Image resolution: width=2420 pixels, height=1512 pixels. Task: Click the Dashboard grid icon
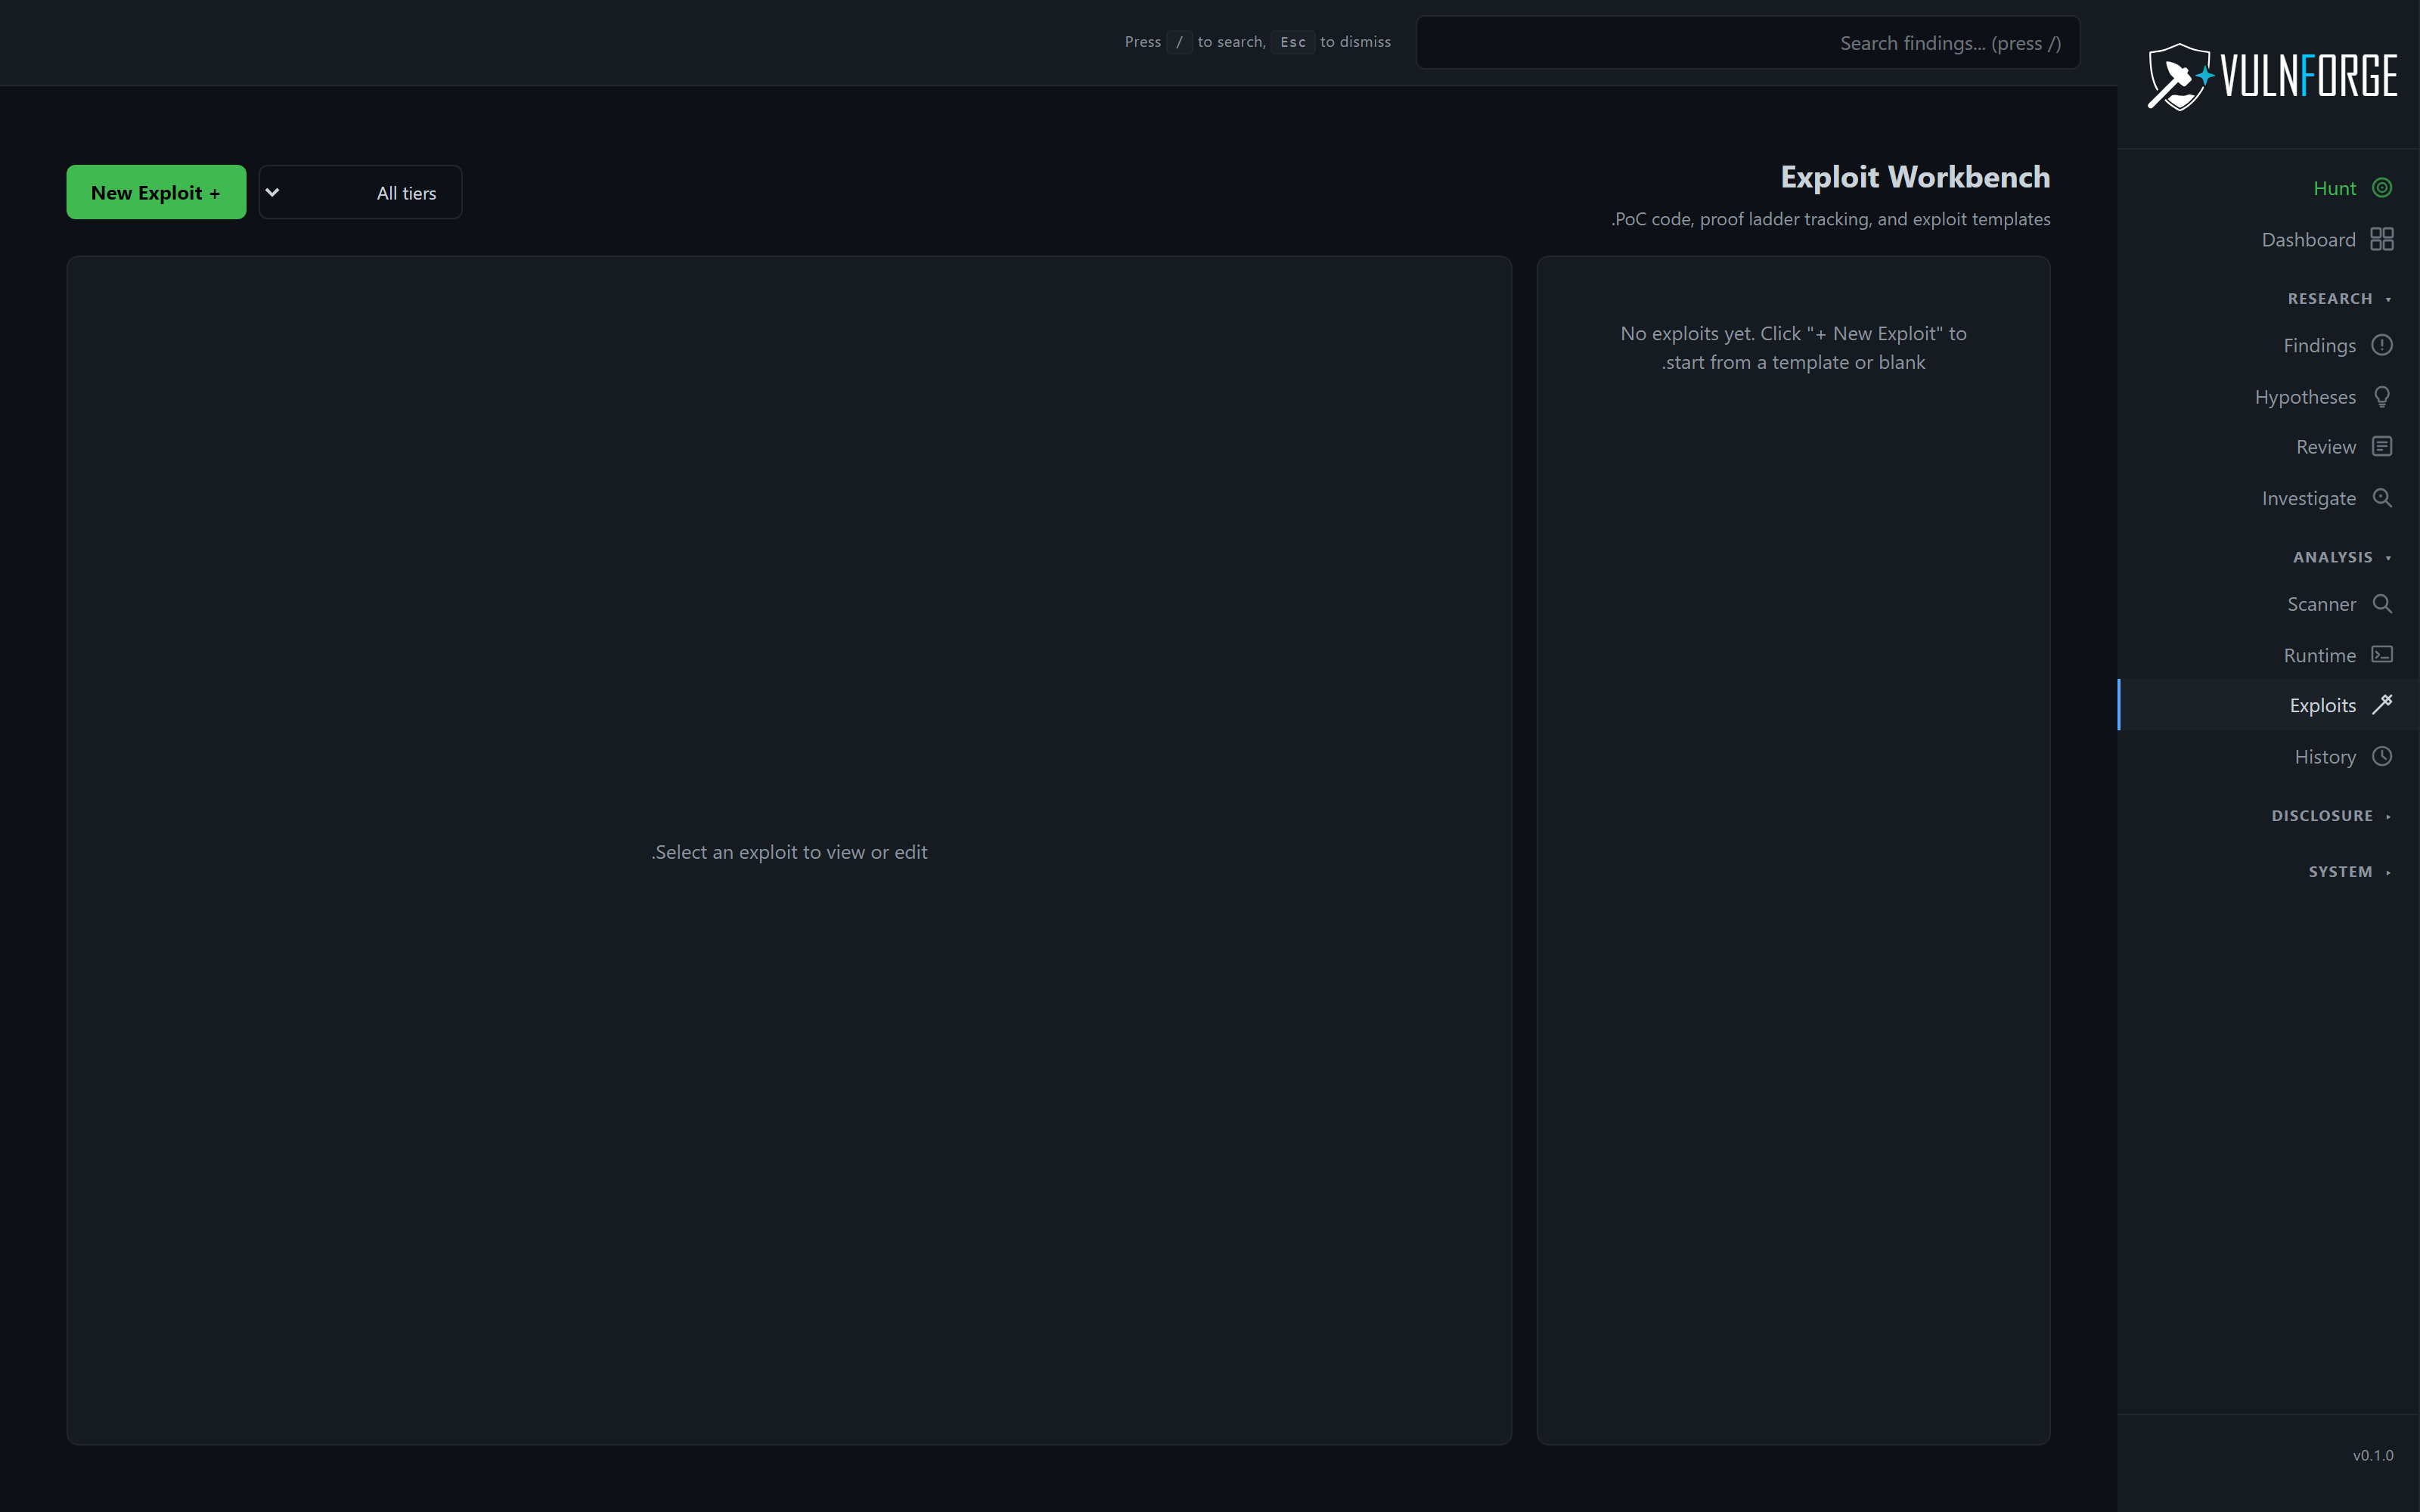tap(2384, 239)
